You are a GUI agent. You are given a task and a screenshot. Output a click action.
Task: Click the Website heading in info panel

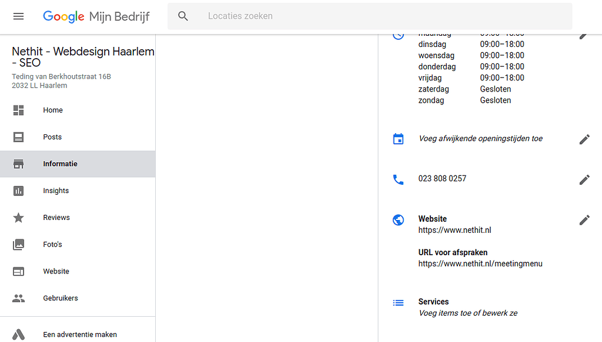point(432,219)
